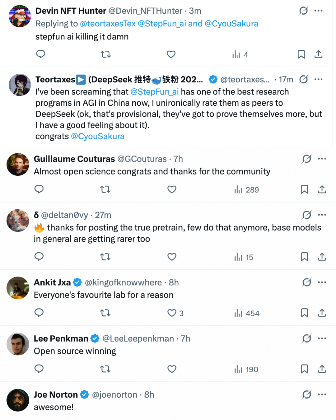Viewport: 336px width, 420px height.
Task: Open more options for Joe Norton's reply
Action: 322,394
